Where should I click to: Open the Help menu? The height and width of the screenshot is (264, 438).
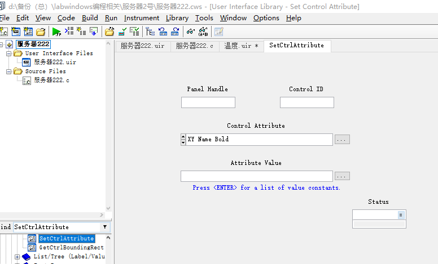click(x=294, y=18)
